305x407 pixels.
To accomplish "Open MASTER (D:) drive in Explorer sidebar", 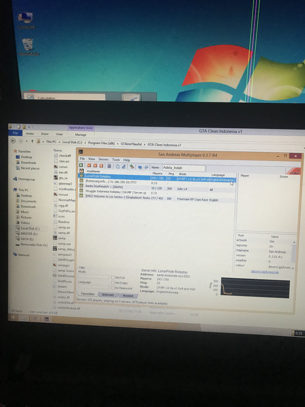I will coord(29,234).
